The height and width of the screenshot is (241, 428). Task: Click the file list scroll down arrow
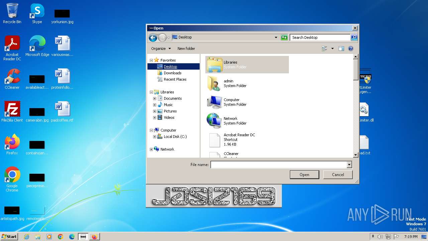pos(356,155)
